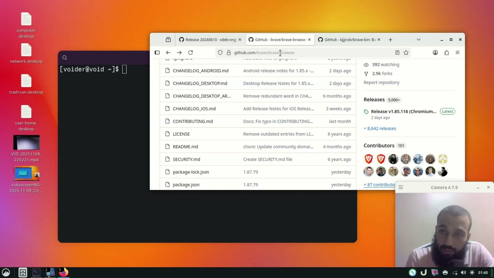This screenshot has width=494, height=278.
Task: Open network.desktop icon on desktop
Action: pyautogui.click(x=26, y=54)
